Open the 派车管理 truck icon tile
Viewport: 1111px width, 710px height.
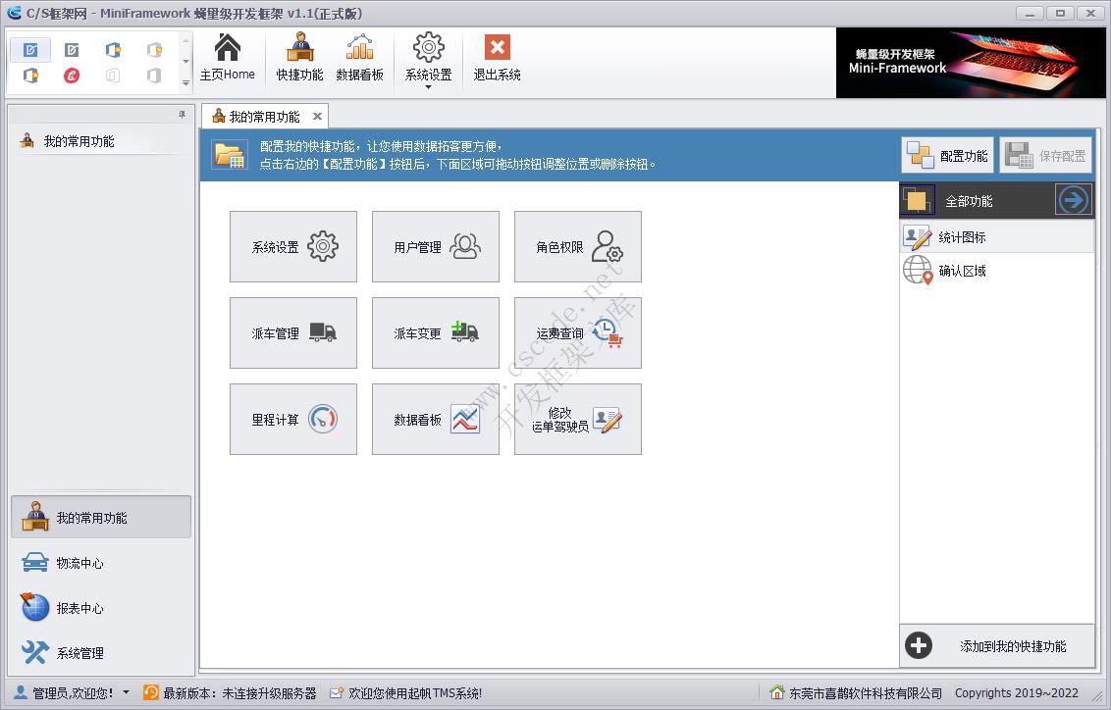pyautogui.click(x=292, y=332)
